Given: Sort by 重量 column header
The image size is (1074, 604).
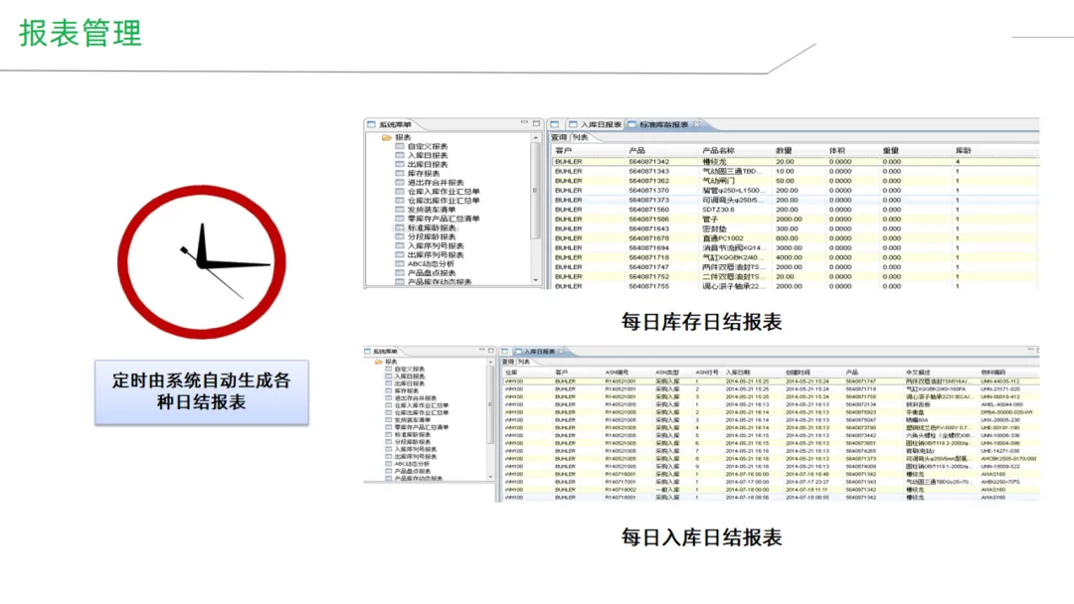Looking at the screenshot, I should click(890, 150).
